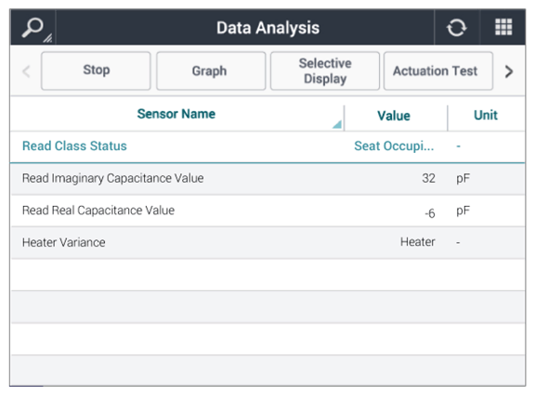535x395 pixels.
Task: Select the Unit column header
Action: point(486,115)
